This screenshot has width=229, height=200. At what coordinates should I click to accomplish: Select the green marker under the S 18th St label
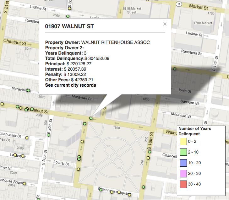(150, 152)
